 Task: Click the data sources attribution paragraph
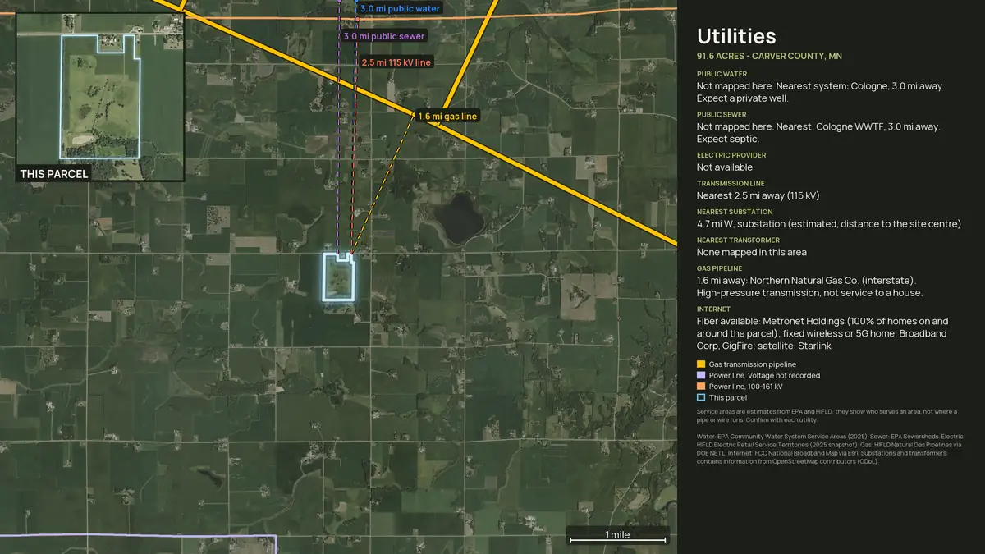tap(829, 447)
